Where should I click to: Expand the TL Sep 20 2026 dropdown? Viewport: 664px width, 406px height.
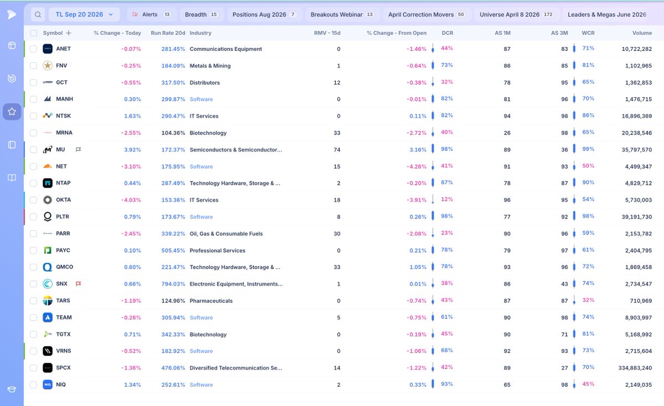[x=84, y=14]
